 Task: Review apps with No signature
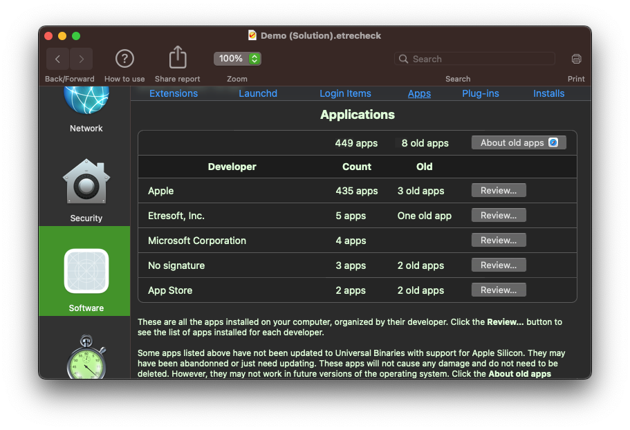coord(499,265)
